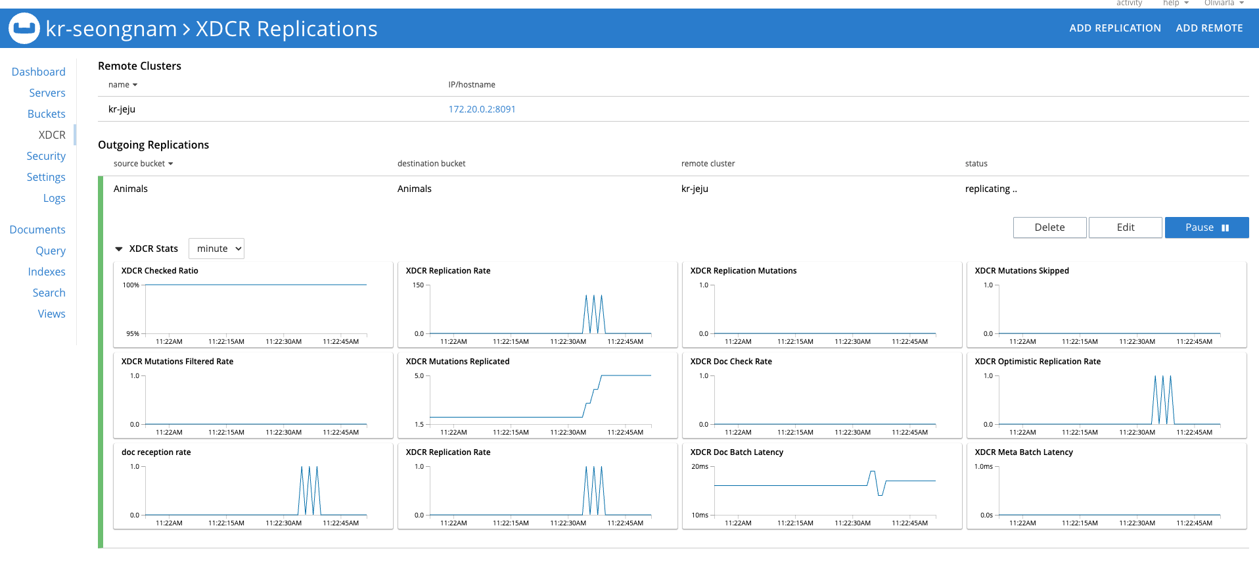Open the 172.20.0.2:8091 hostname link
This screenshot has height=576, width=1259.
click(x=482, y=109)
